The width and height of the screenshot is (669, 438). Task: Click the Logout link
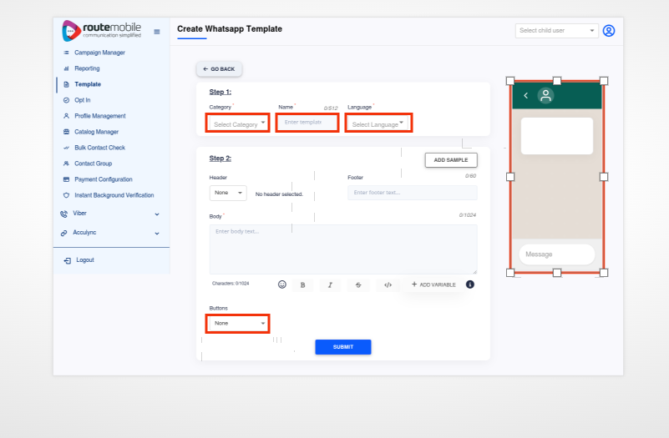click(x=85, y=260)
